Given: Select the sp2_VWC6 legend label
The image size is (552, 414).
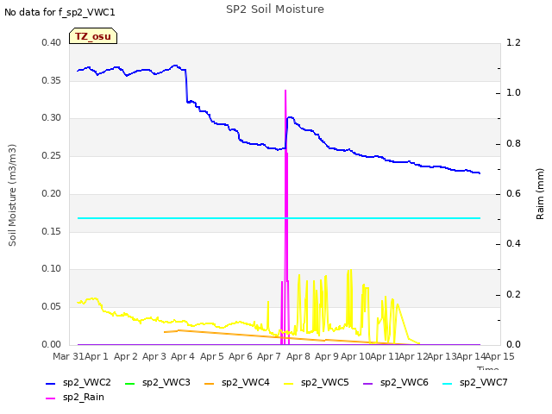Looking at the screenshot, I should 405,382.
